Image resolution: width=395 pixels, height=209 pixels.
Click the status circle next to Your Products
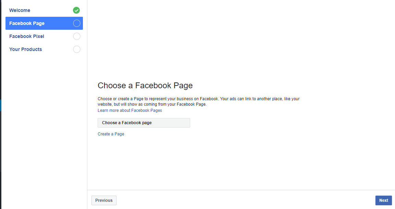point(77,49)
